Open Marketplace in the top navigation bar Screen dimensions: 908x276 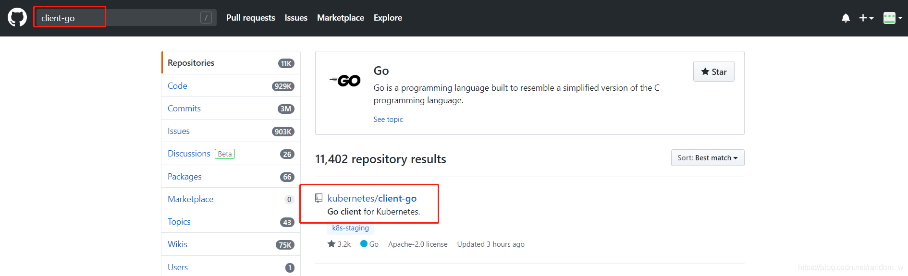click(341, 18)
